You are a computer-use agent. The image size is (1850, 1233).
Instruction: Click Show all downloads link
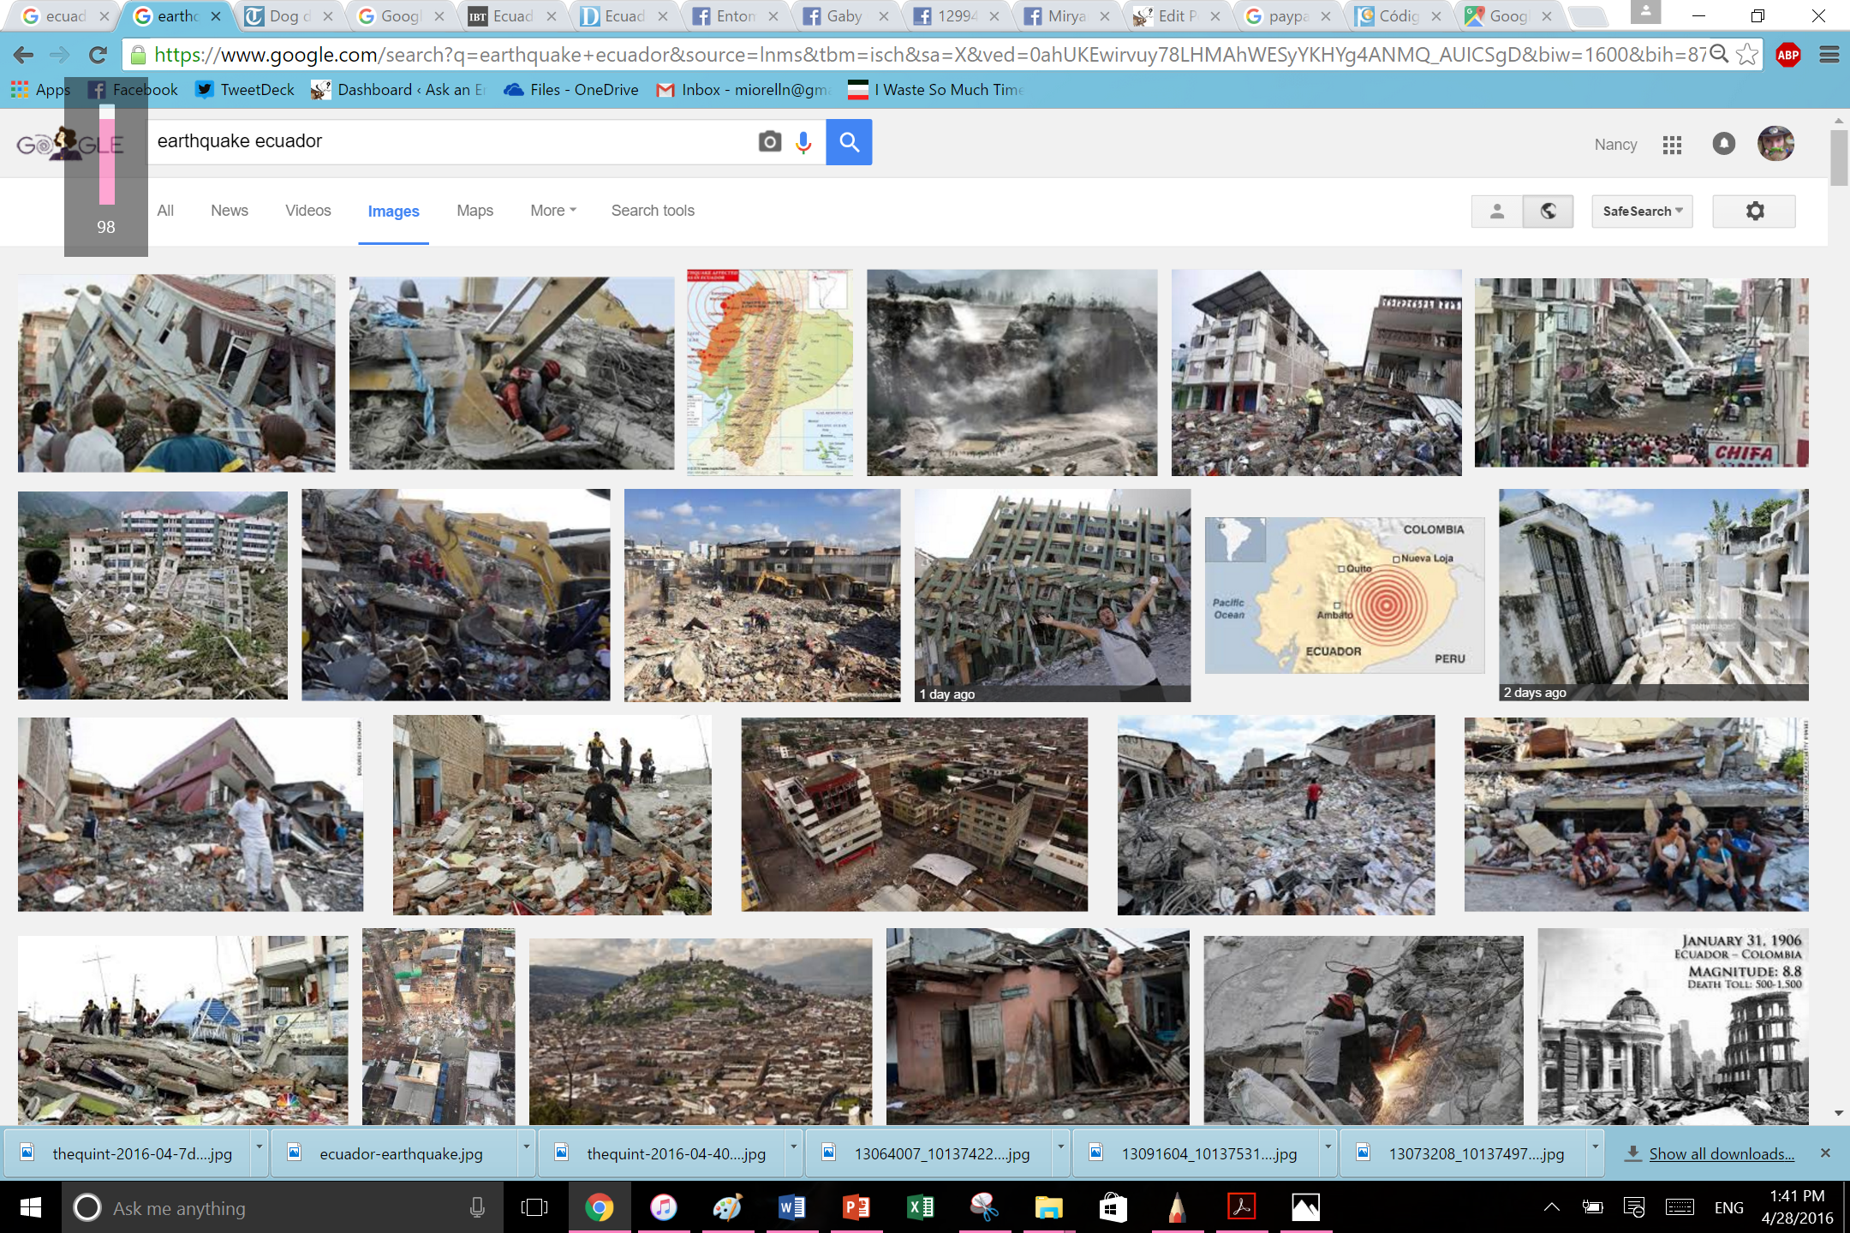click(1721, 1153)
